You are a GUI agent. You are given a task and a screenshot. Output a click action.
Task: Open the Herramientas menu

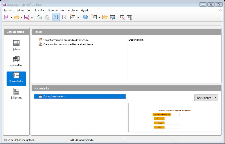coord(56,10)
